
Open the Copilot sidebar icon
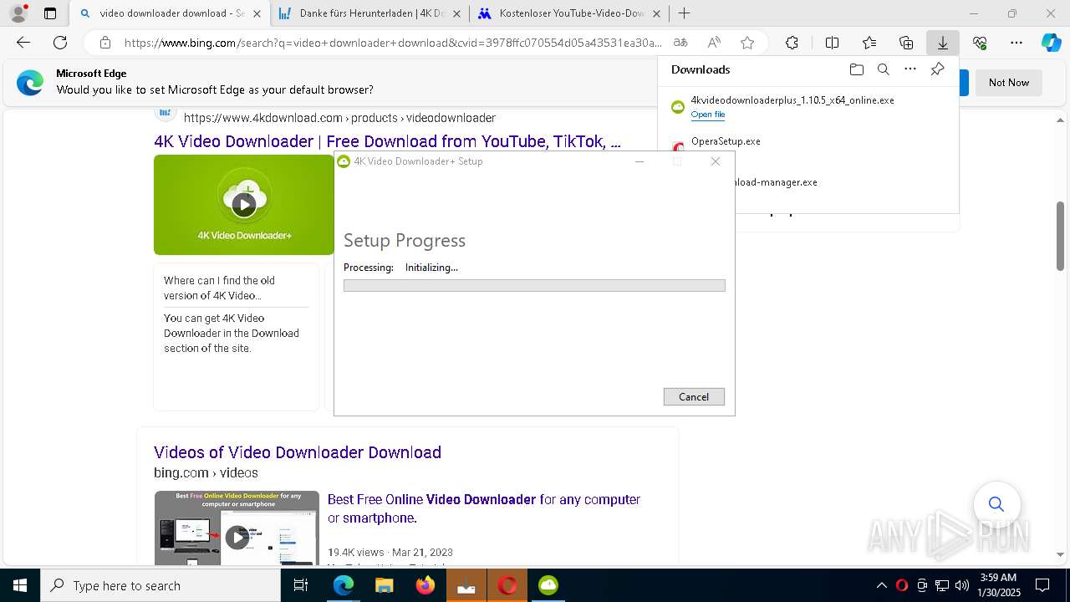1051,43
